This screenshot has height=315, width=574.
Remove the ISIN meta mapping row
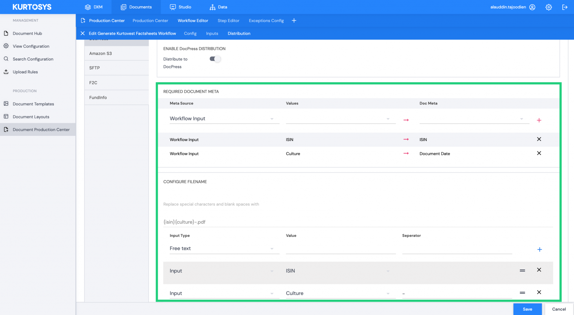pyautogui.click(x=539, y=139)
